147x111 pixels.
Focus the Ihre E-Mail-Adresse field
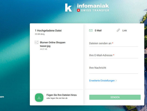click(x=114, y=55)
